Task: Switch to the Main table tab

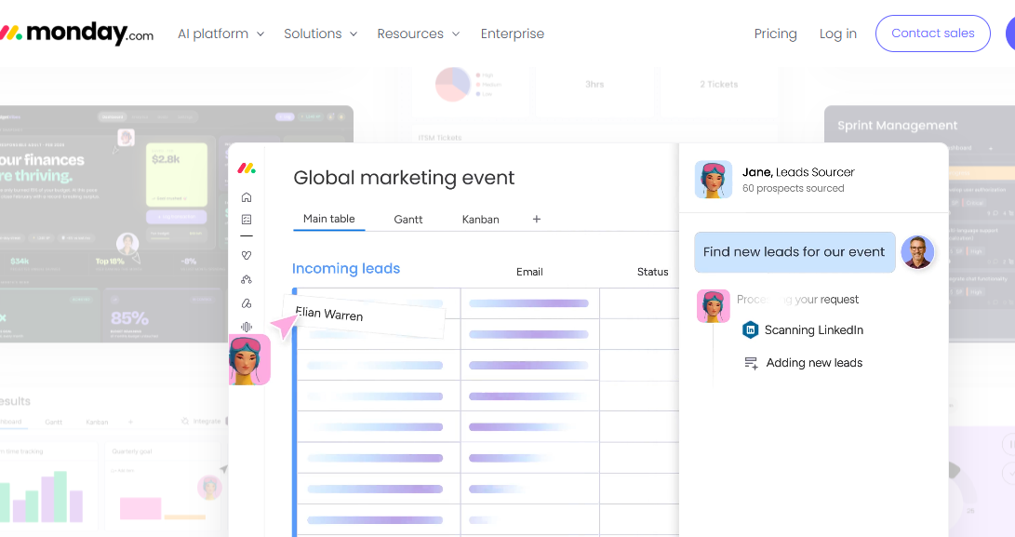Action: point(328,219)
